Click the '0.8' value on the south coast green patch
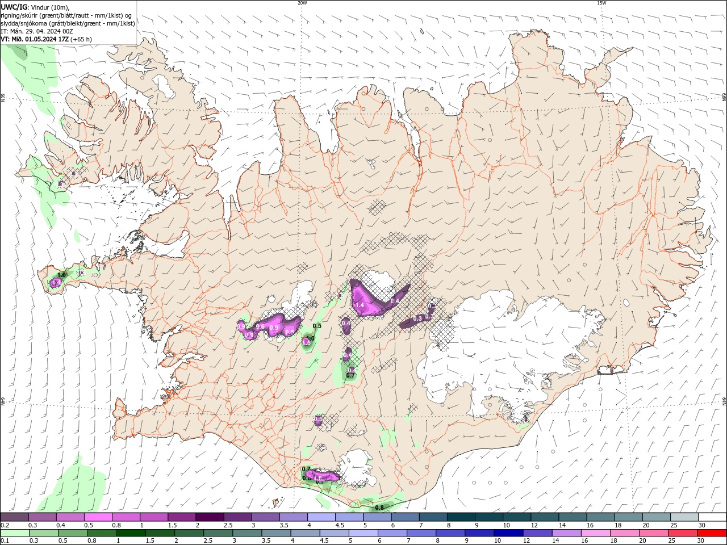 [379, 507]
